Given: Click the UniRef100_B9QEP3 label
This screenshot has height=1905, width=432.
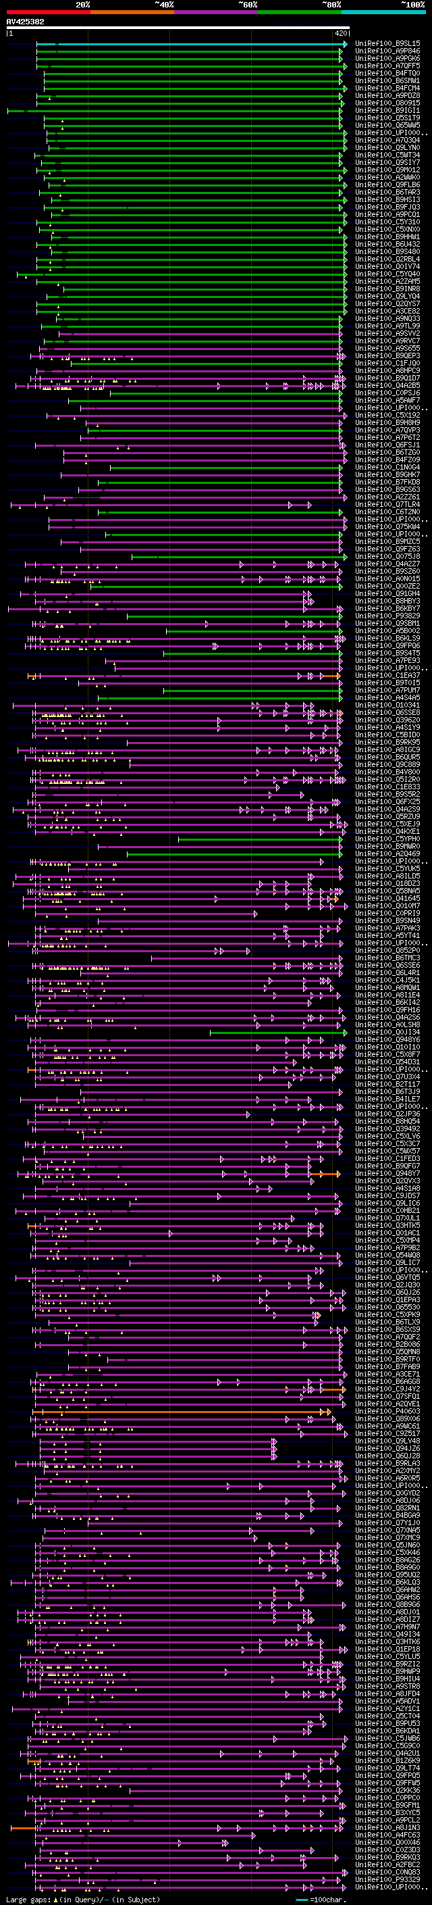Looking at the screenshot, I should coord(387,355).
